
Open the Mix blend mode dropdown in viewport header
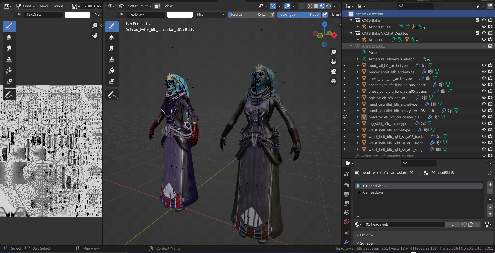[x=211, y=14]
